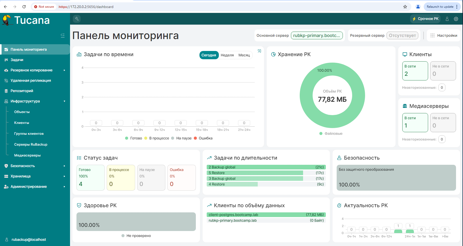Bookmark this page with the star icon
This screenshot has height=246, width=463.
pos(405,7)
